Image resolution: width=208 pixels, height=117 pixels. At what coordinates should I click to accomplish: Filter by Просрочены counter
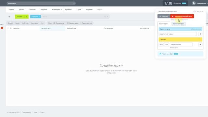pyautogui.click(x=59, y=23)
